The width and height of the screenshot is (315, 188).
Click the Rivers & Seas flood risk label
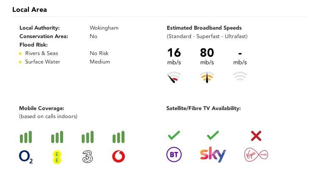tap(41, 53)
